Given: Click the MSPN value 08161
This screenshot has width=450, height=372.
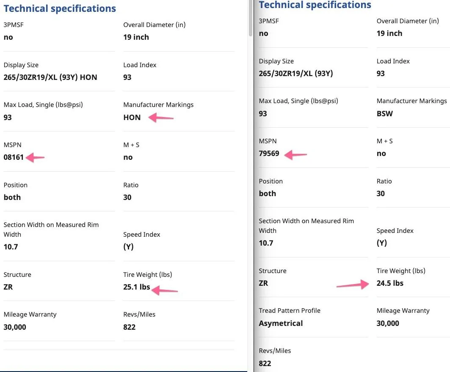Looking at the screenshot, I should (14, 157).
